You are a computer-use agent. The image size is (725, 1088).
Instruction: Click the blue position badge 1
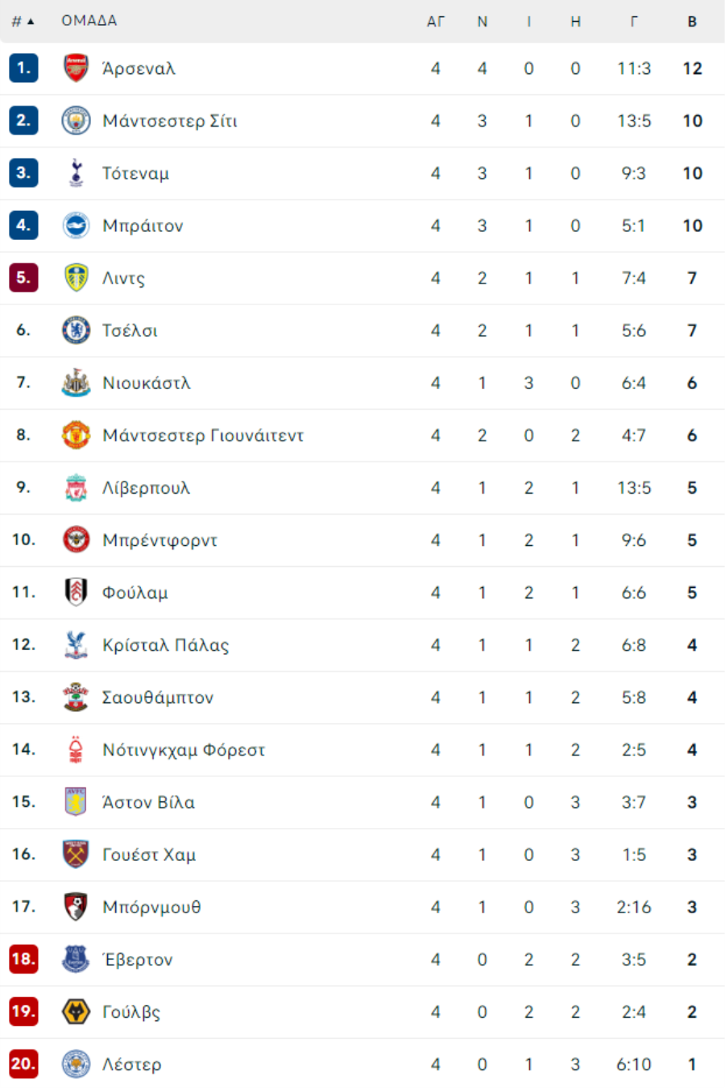pos(23,68)
